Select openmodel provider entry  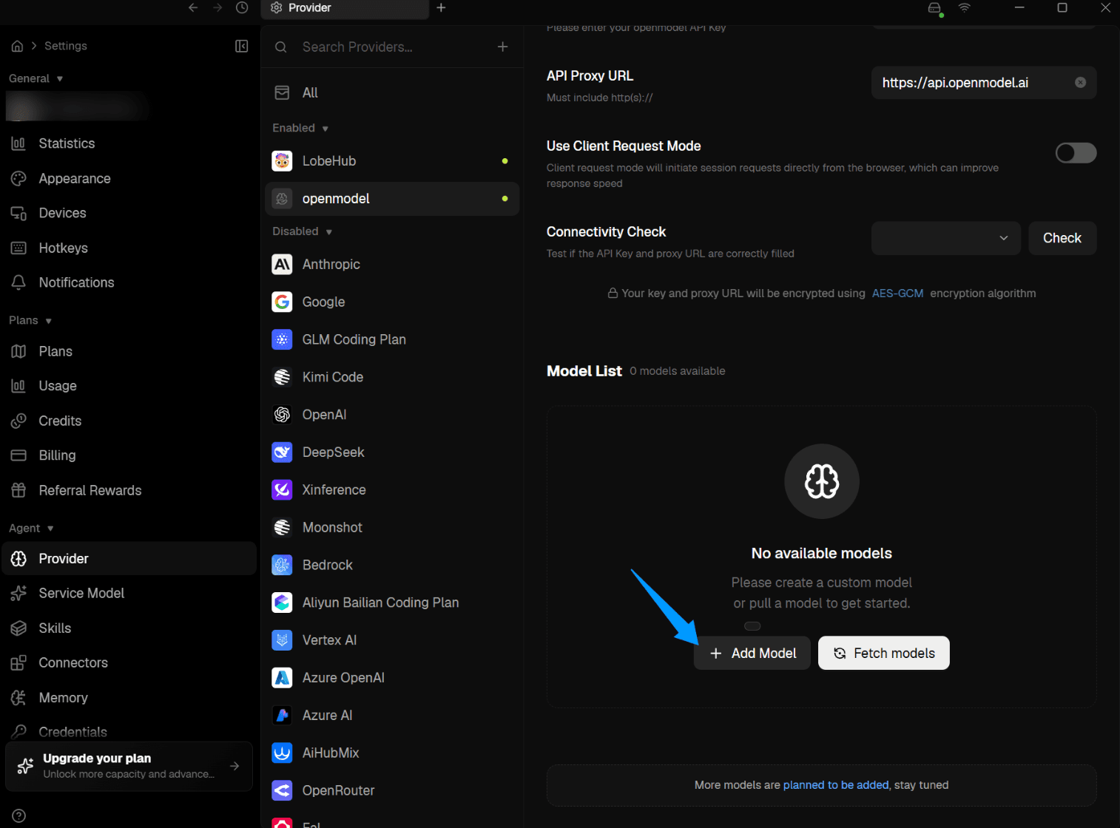(x=392, y=199)
